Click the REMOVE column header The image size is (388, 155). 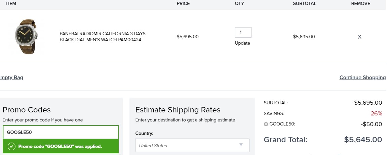point(360,3)
